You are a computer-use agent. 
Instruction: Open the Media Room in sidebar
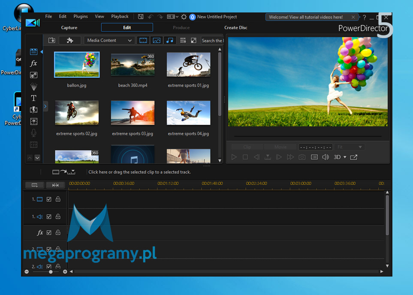point(34,51)
